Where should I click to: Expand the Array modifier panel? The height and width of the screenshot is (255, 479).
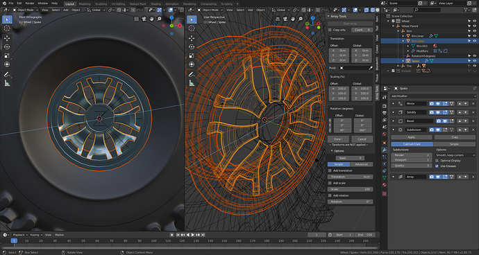[x=393, y=177]
